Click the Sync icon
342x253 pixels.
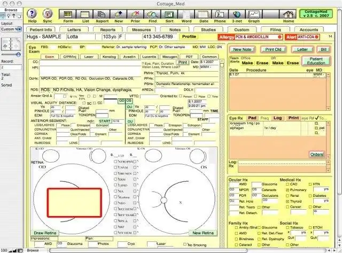[x=48, y=14]
